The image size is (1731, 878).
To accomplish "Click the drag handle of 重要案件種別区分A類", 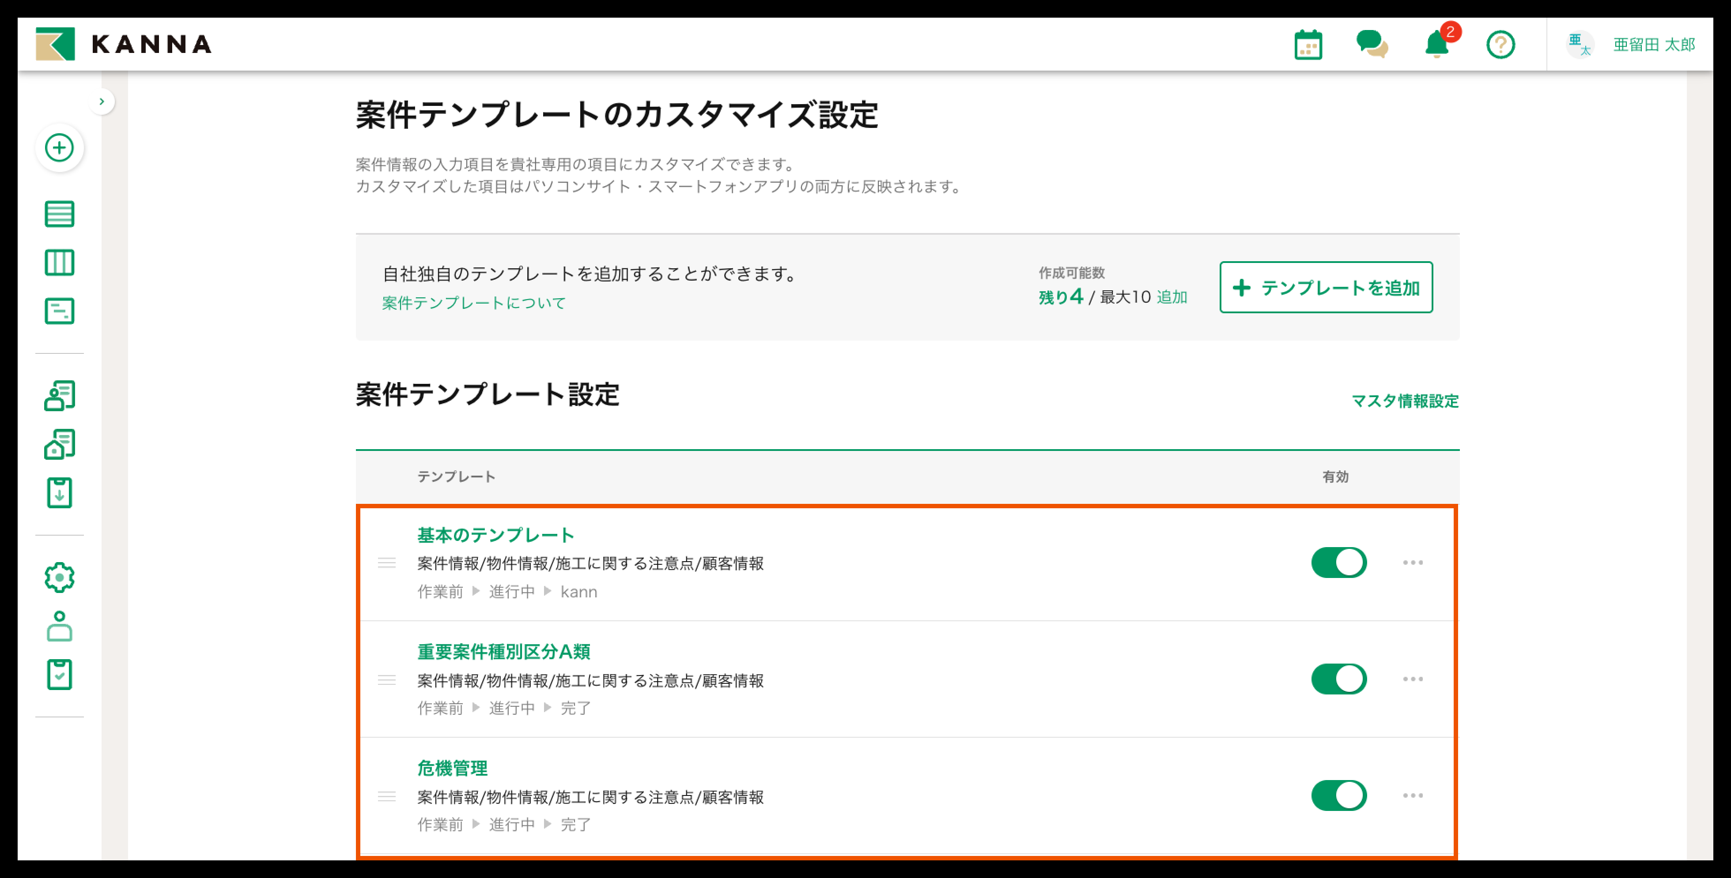I will [x=386, y=680].
